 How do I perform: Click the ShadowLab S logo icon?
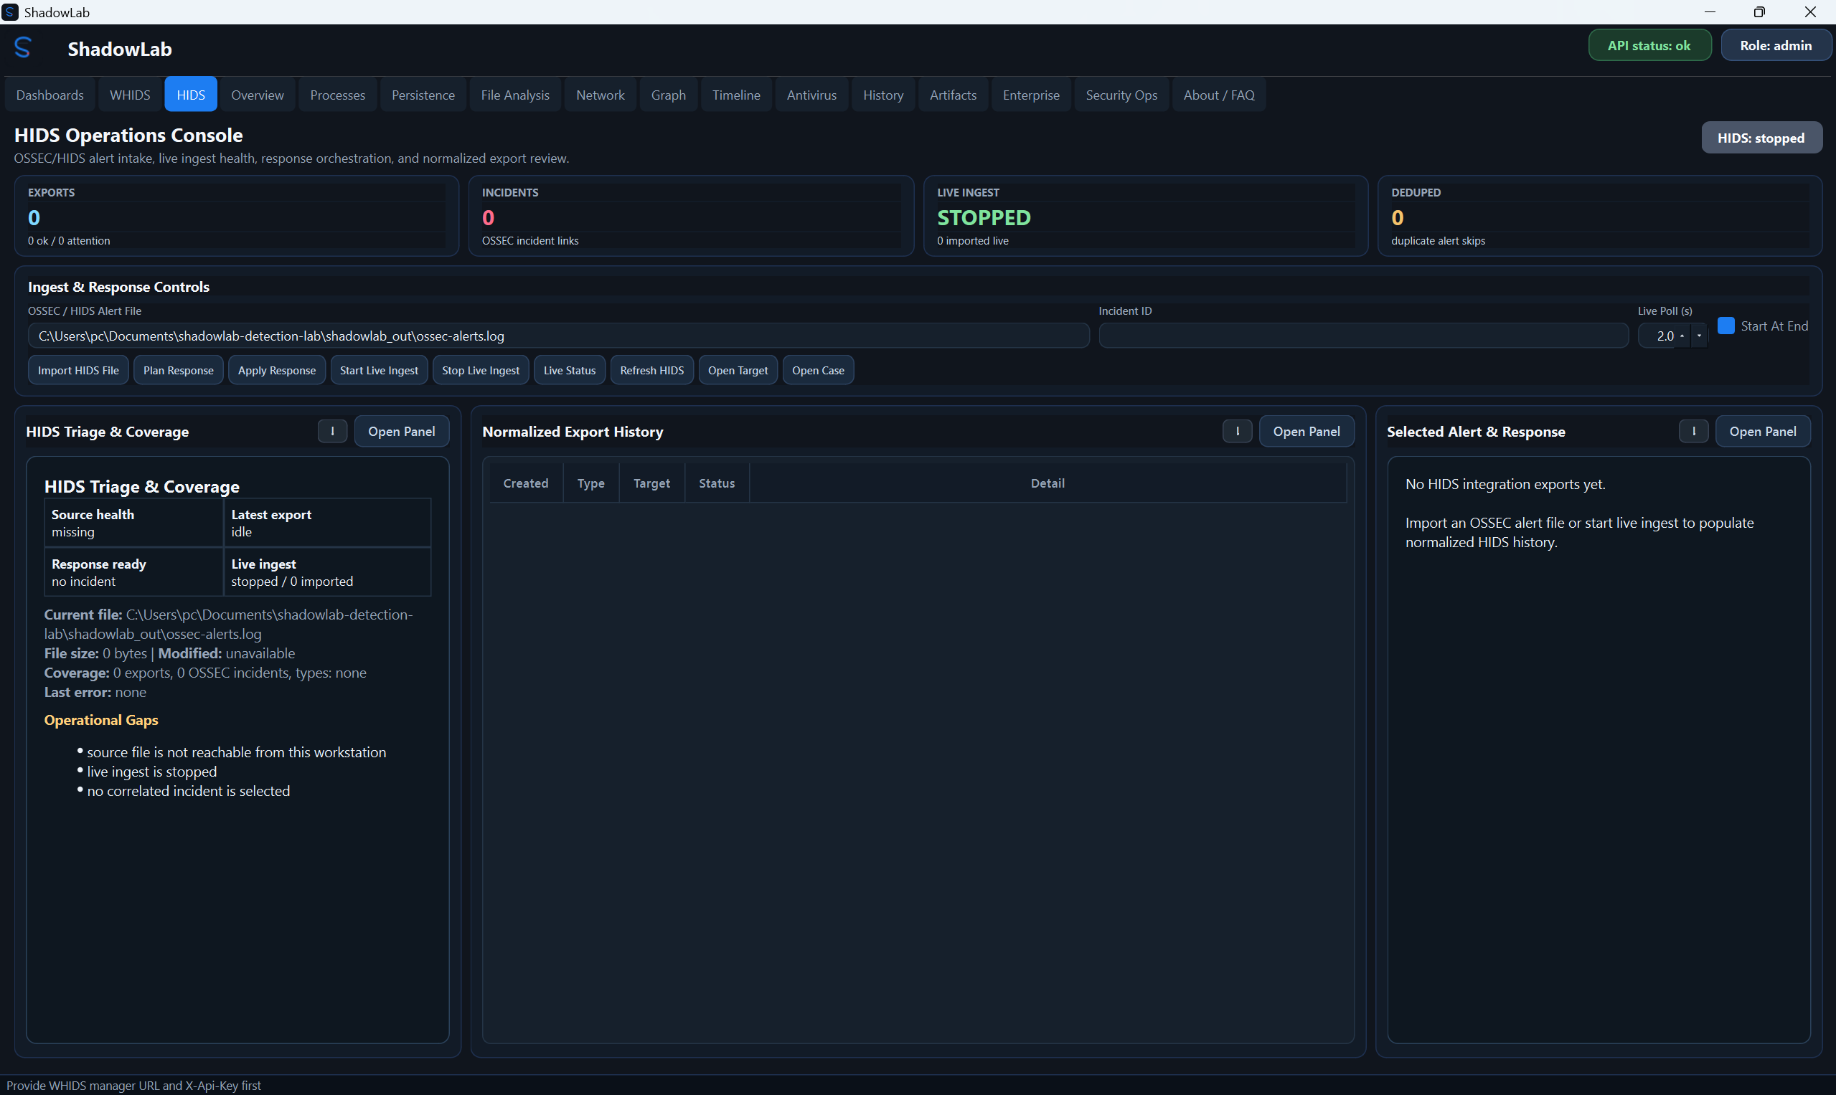(x=23, y=48)
